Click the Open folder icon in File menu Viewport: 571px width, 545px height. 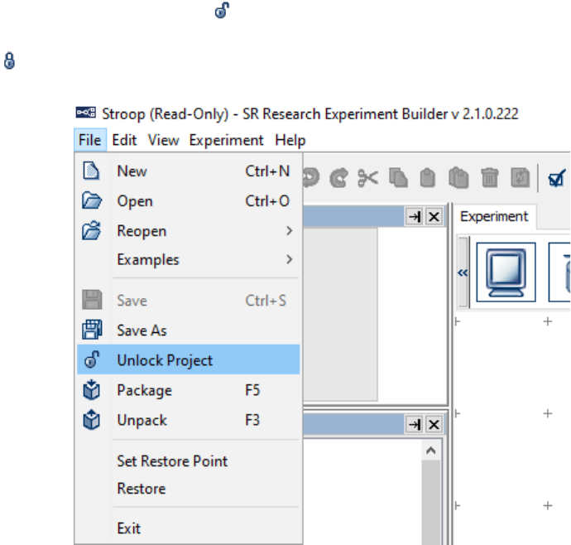tap(91, 200)
